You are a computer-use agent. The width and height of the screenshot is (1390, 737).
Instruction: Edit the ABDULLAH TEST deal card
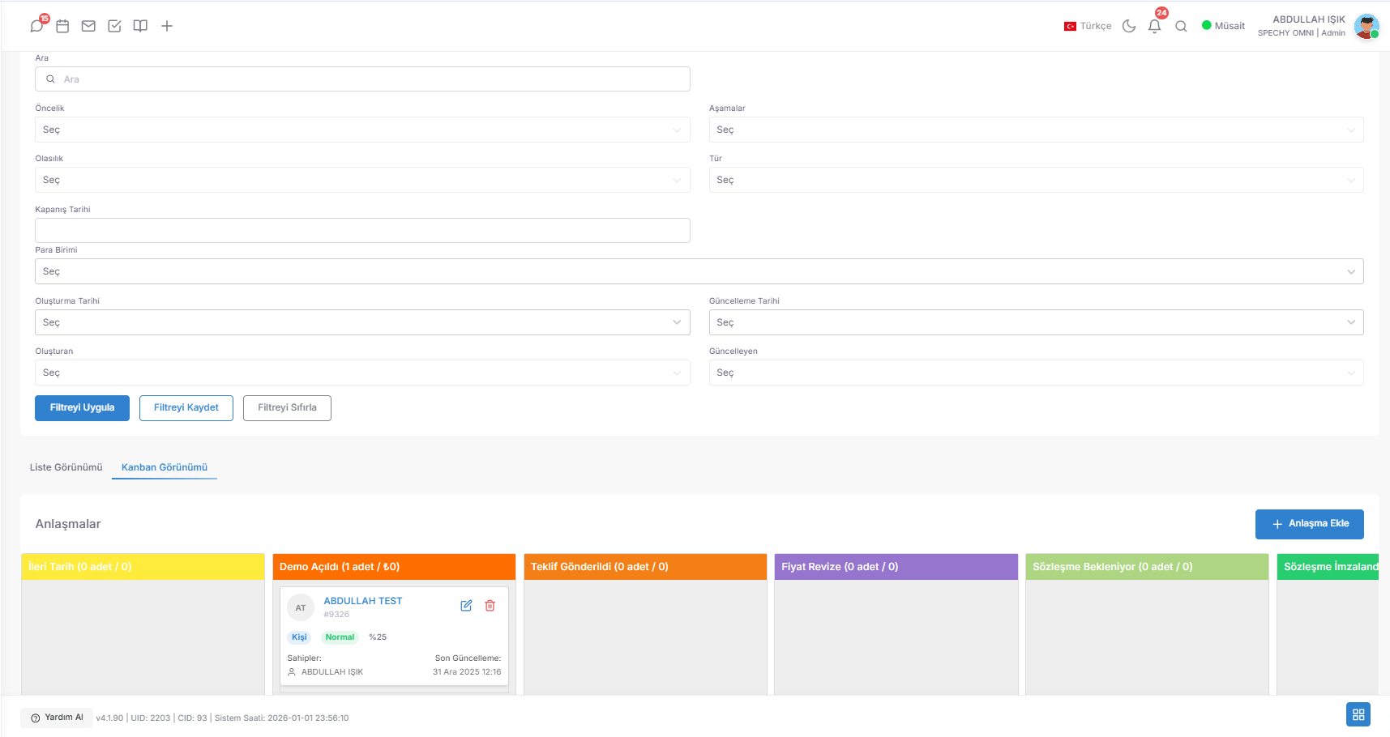466,606
